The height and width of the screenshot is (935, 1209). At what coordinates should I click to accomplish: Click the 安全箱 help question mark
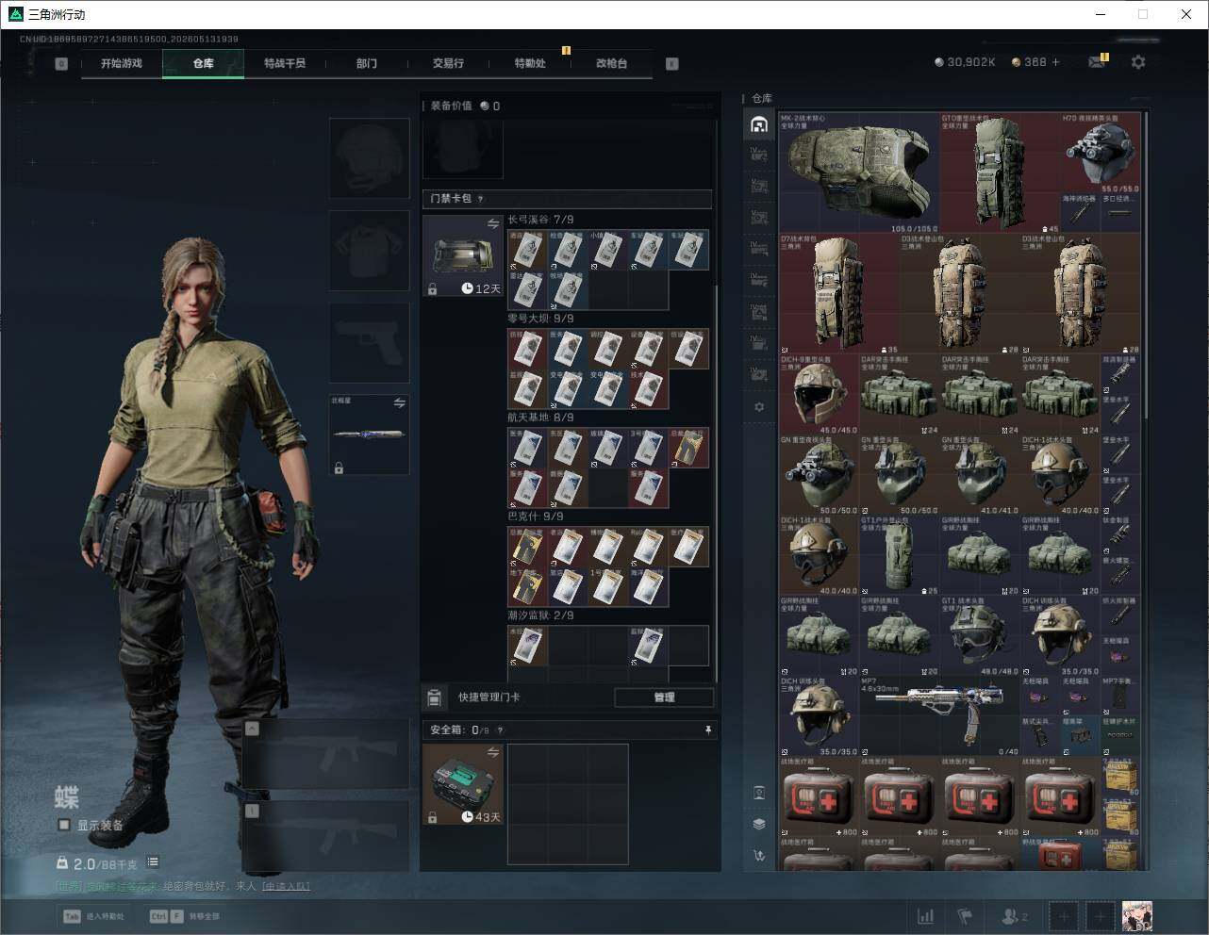point(500,730)
